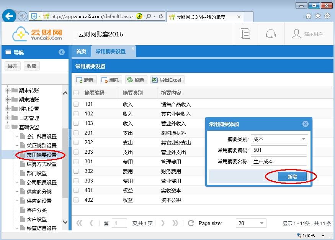Click the 展开 expand-all button
The height and width of the screenshot is (240, 335).
click(x=12, y=66)
